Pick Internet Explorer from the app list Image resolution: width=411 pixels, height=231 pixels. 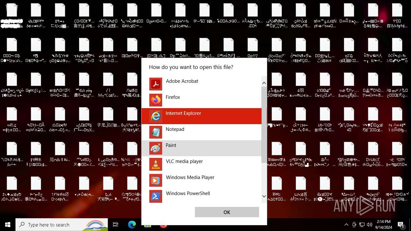click(x=202, y=116)
